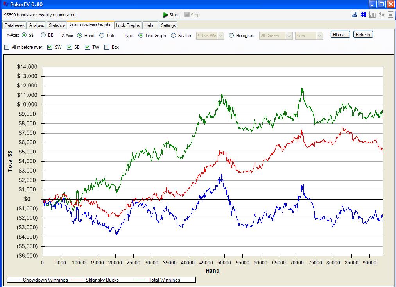Expand the All Streets dropdown
The height and width of the screenshot is (287, 396).
pyautogui.click(x=289, y=36)
